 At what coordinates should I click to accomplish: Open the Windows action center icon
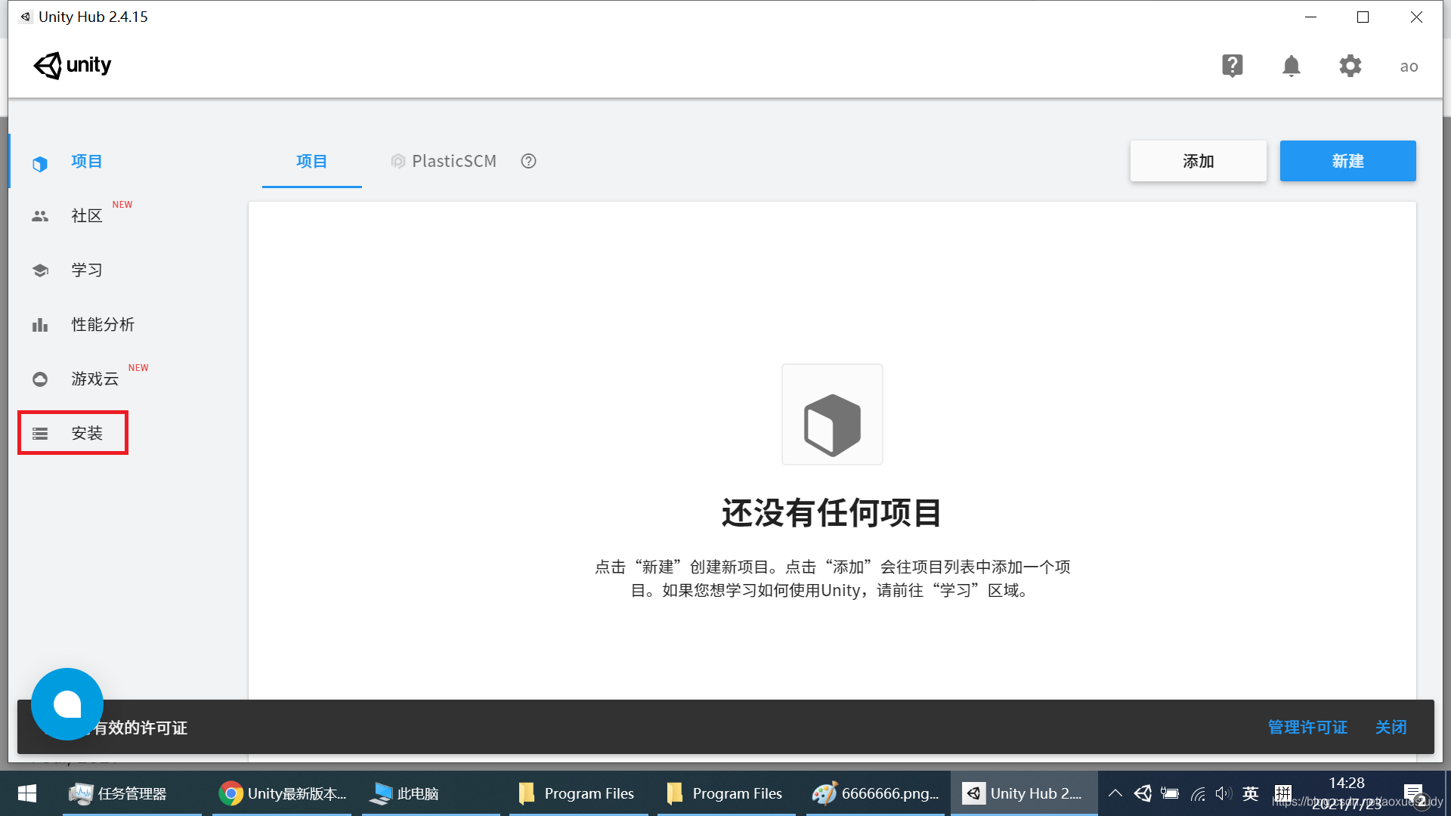coord(1414,794)
